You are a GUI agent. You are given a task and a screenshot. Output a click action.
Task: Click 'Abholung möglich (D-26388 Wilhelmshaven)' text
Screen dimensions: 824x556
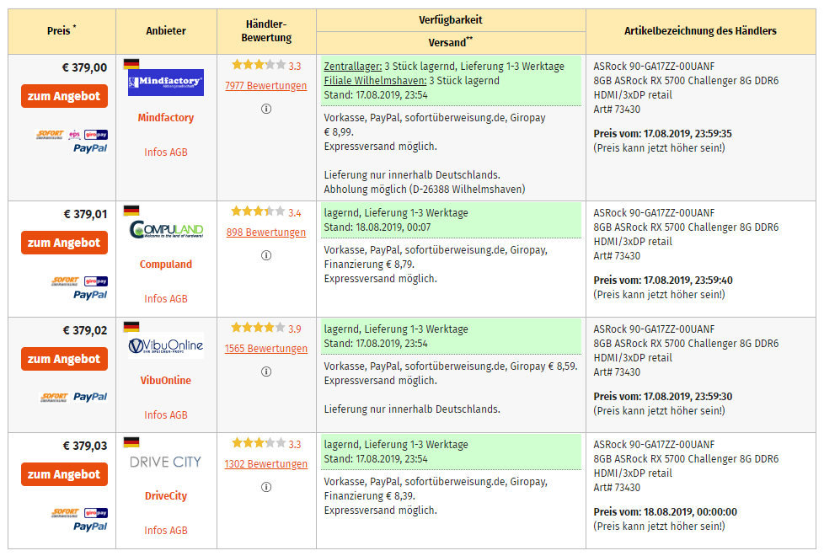tap(425, 190)
